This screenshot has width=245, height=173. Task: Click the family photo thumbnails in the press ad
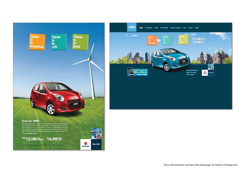pyautogui.click(x=96, y=134)
